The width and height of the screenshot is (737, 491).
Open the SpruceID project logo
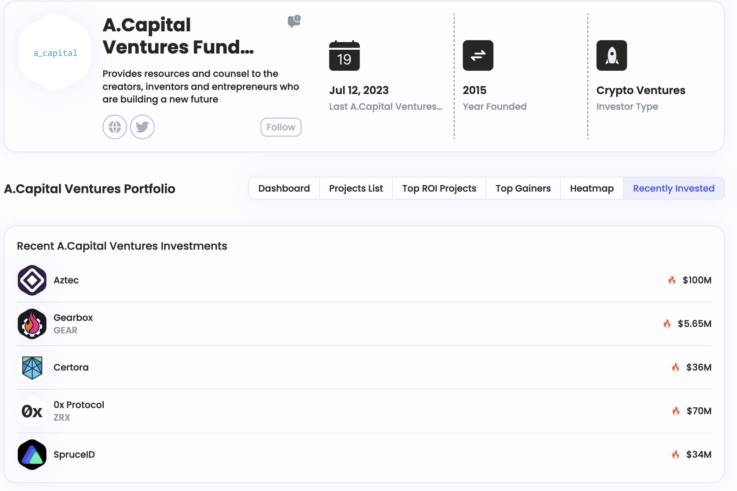point(32,455)
